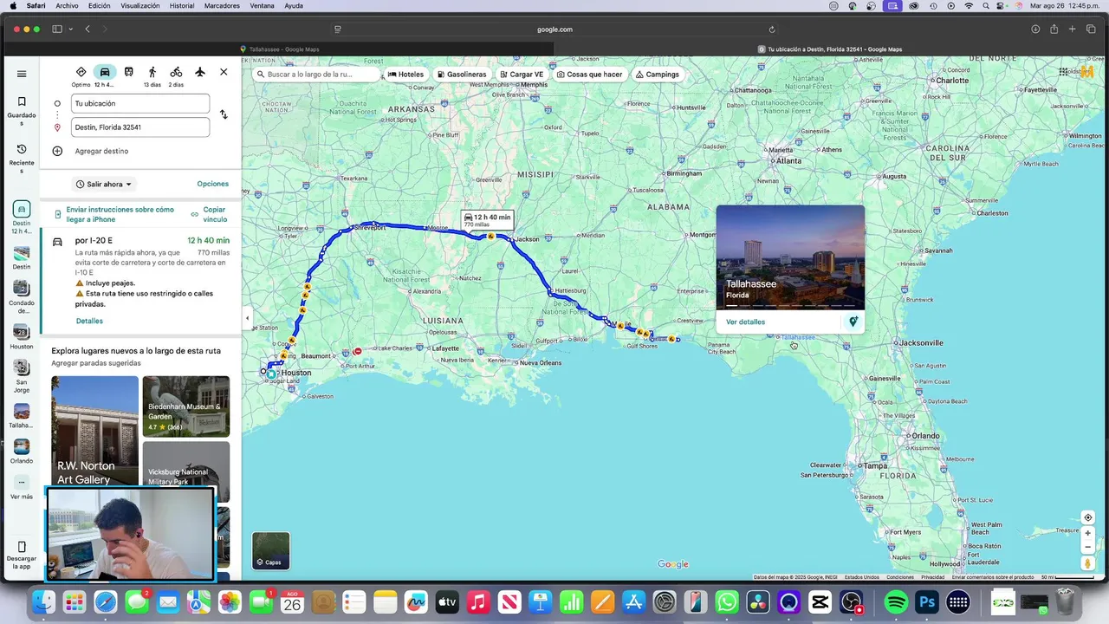Click Ver detalles on Tallahassee card
The width and height of the screenshot is (1109, 624).
click(745, 322)
